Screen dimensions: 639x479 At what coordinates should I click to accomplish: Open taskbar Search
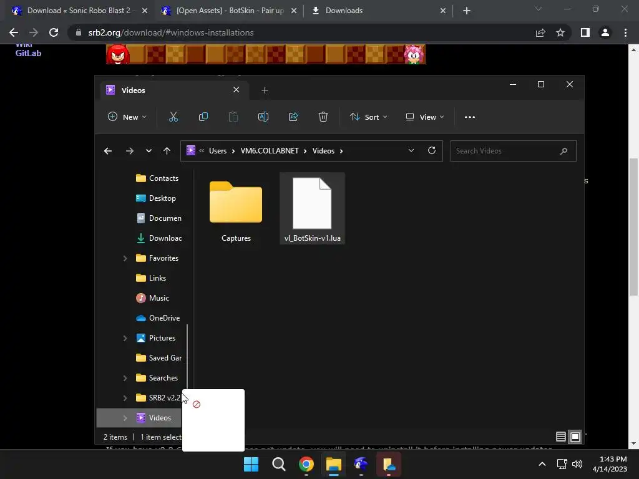pos(279,464)
